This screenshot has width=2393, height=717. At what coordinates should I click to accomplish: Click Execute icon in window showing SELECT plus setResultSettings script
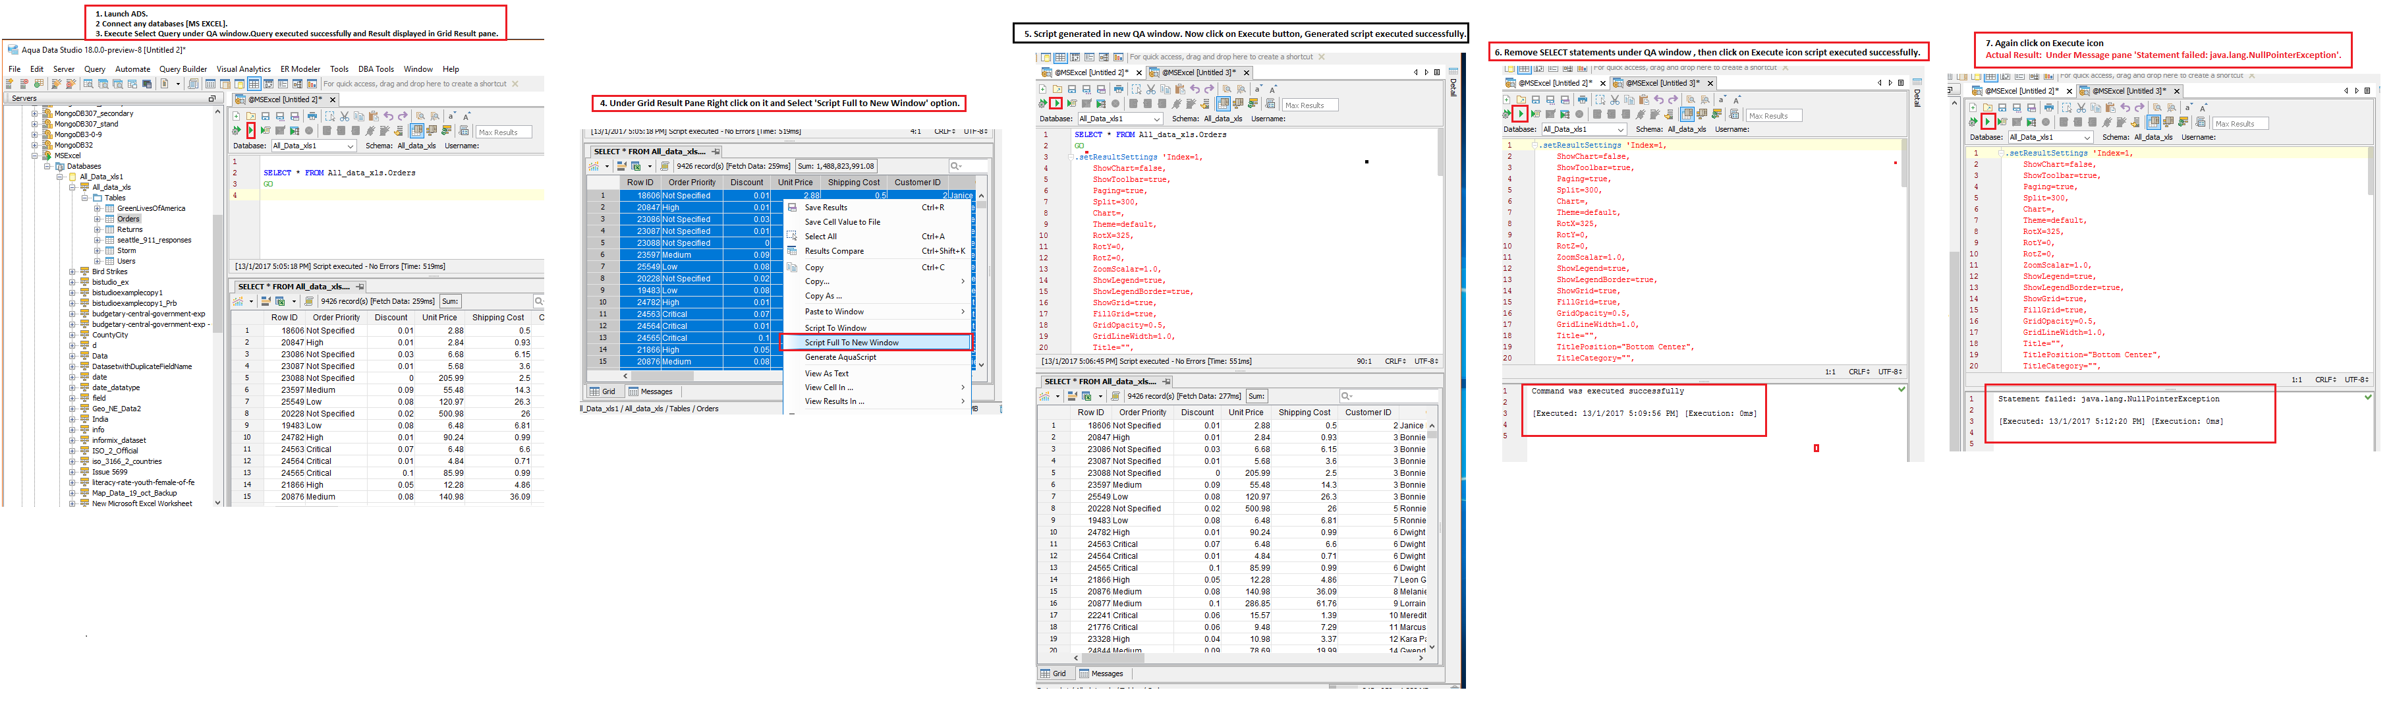pos(1056,103)
